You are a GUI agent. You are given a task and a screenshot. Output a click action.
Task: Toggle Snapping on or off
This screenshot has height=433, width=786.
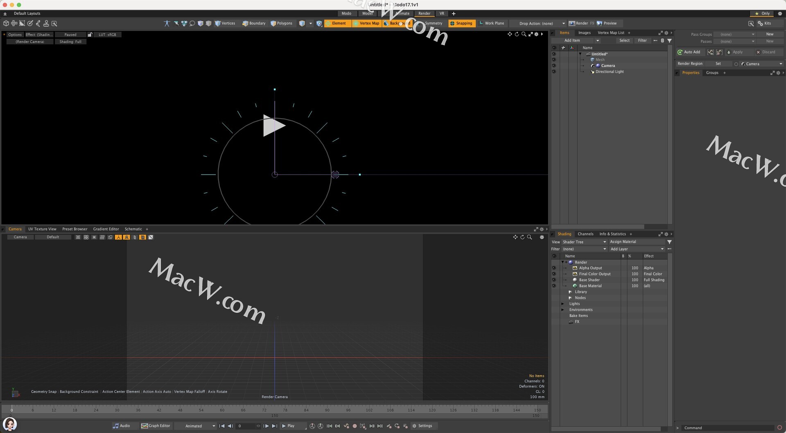click(x=462, y=23)
